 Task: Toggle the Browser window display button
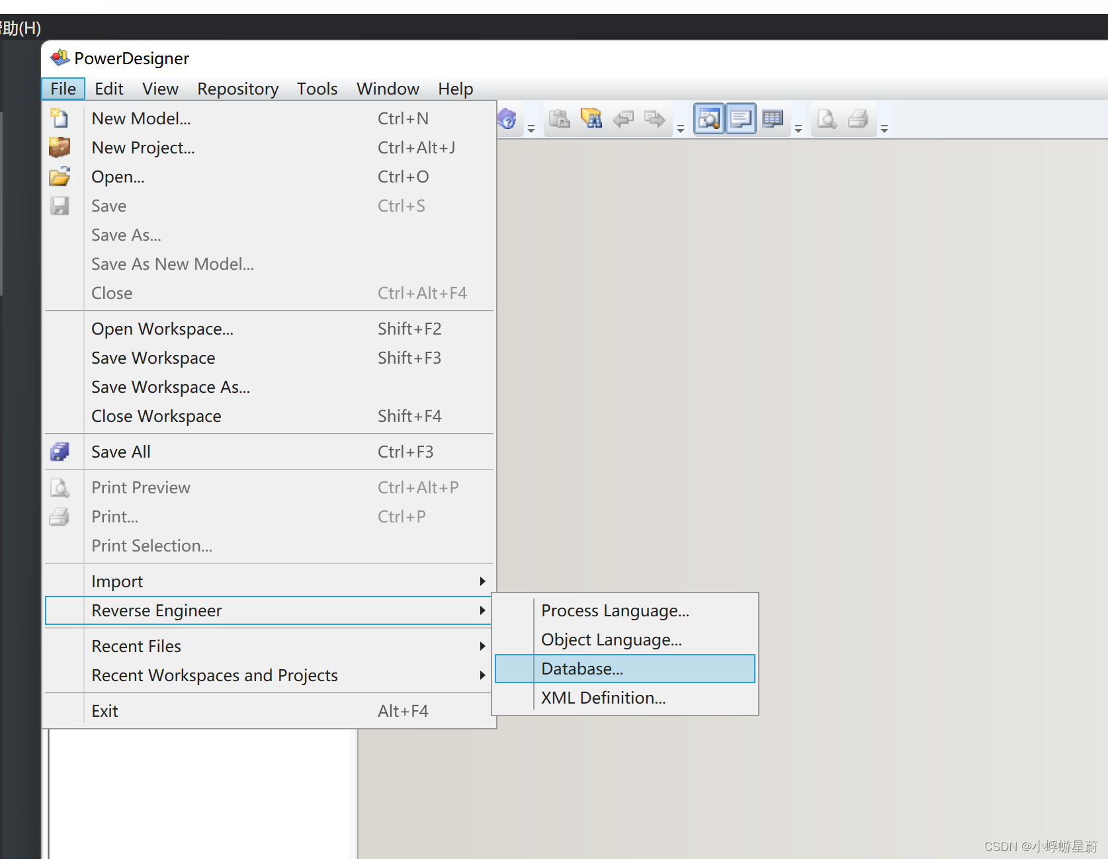708,119
